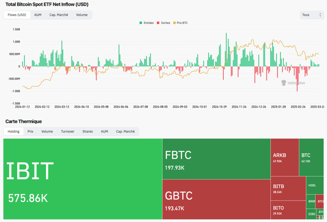Click the '2024-11-26' date label
The width and height of the screenshot is (327, 222).
[x=239, y=107]
